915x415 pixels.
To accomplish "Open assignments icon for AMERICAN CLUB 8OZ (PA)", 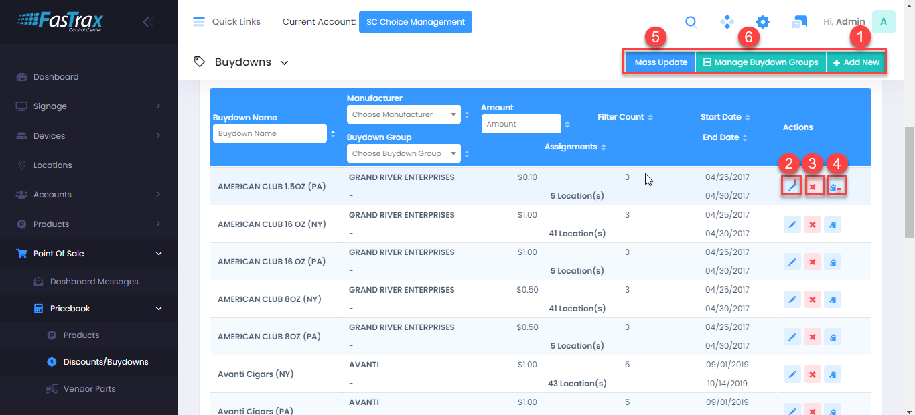I will click(x=833, y=337).
